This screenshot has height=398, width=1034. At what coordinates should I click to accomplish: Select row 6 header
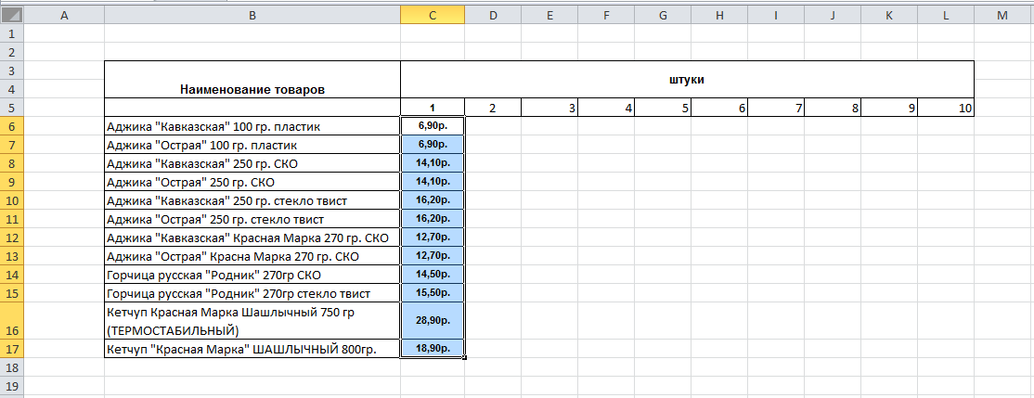(12, 126)
